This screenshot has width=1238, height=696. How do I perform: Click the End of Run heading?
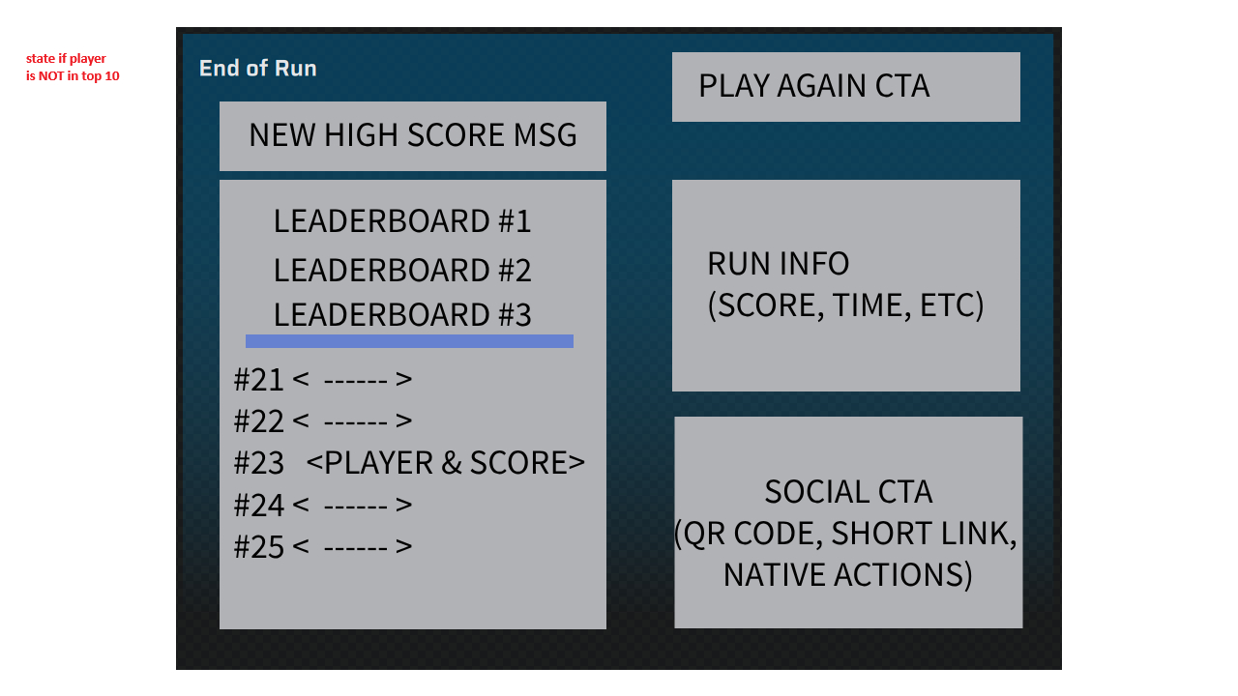coord(257,69)
